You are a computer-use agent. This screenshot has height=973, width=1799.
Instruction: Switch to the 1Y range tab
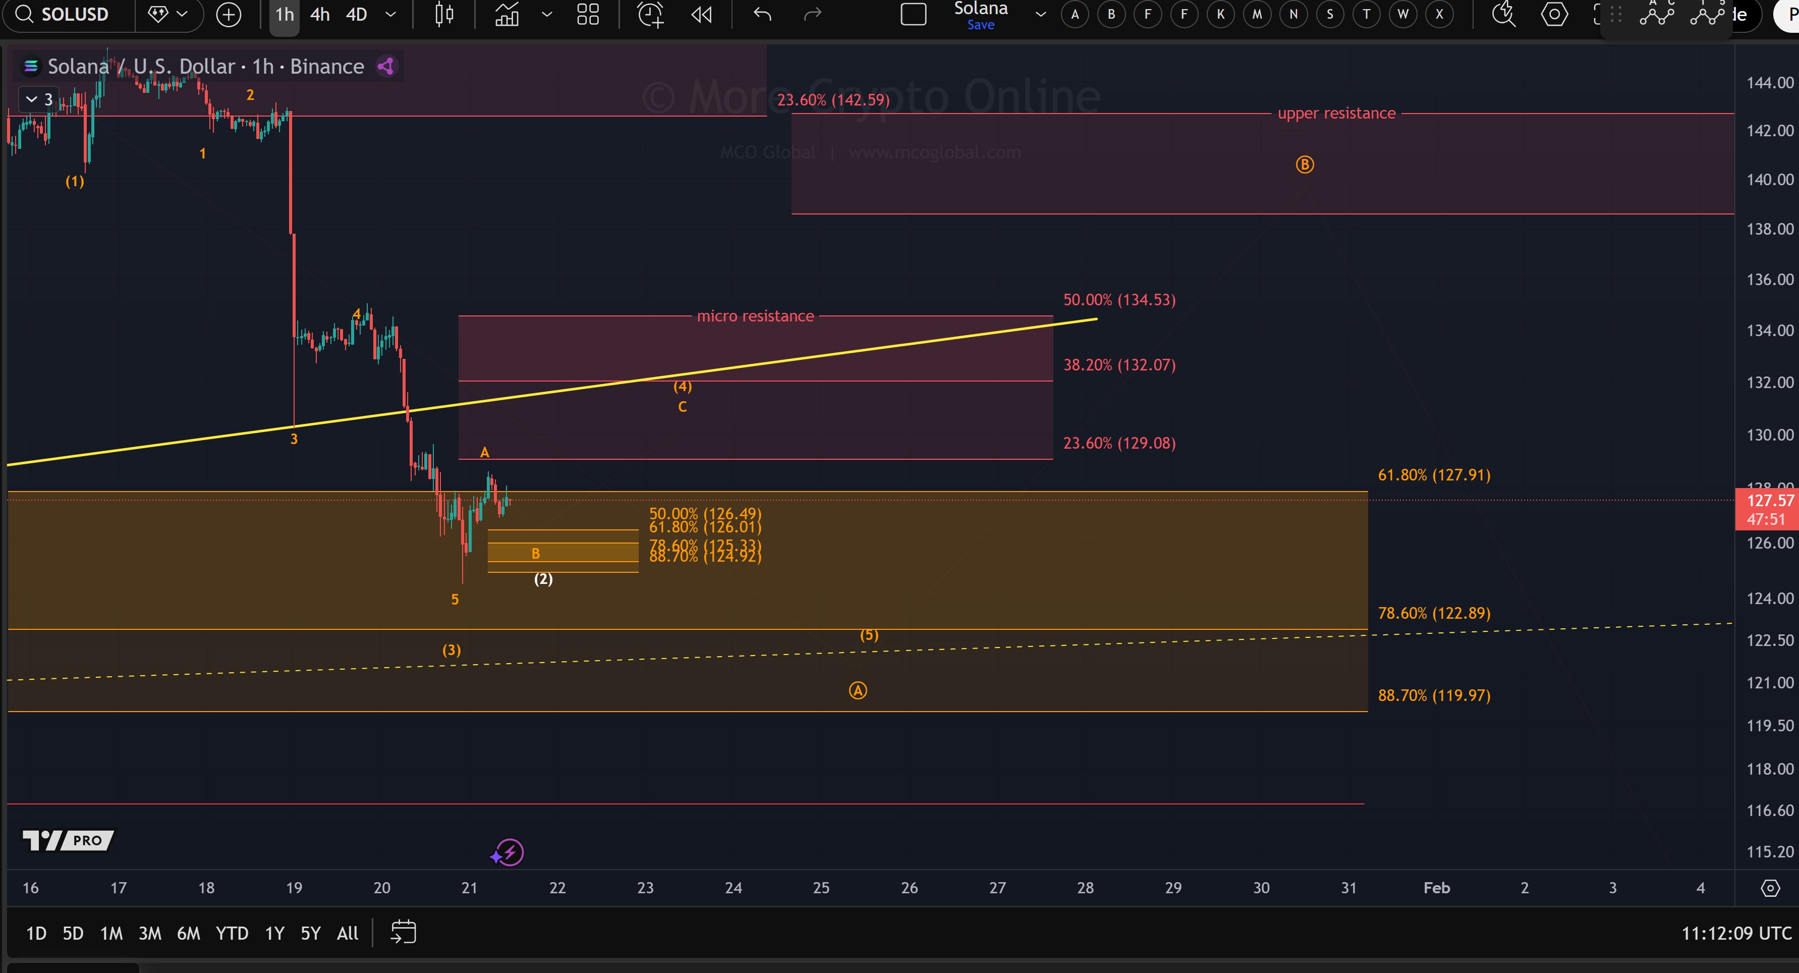pyautogui.click(x=274, y=933)
